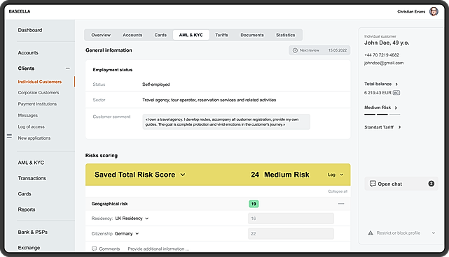The image size is (449, 257).
Task: Open Messages in sidebar
Action: coord(28,115)
